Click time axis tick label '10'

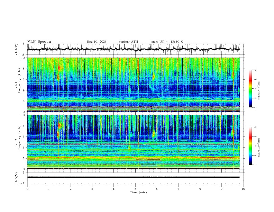click(243, 189)
